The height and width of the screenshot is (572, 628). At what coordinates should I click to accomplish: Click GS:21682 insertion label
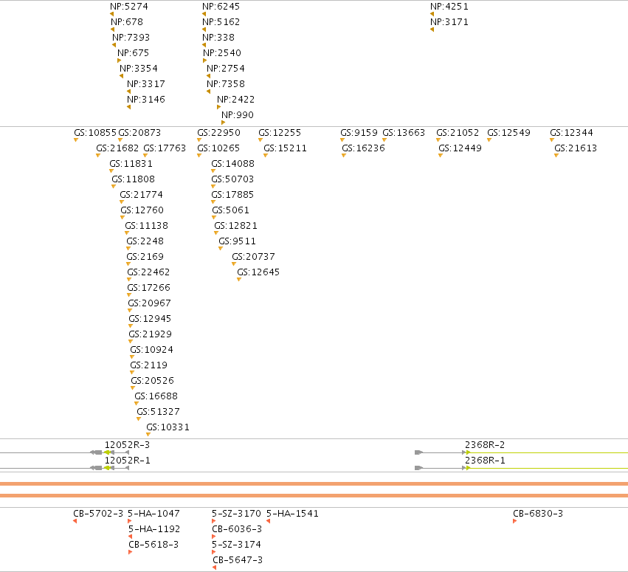117,148
